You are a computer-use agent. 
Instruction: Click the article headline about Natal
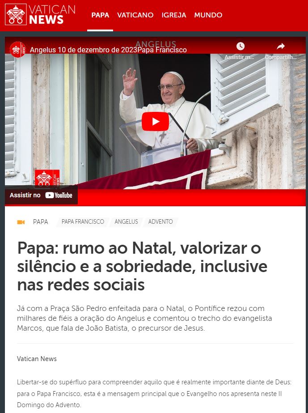click(x=142, y=266)
